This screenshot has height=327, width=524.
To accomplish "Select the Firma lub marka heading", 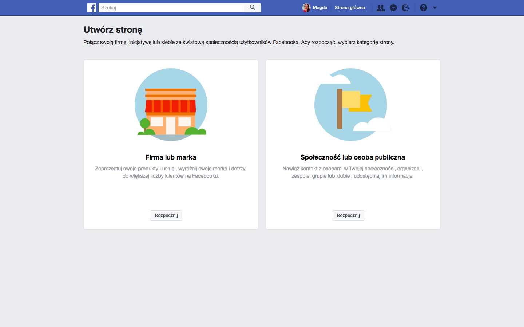I will pyautogui.click(x=171, y=157).
